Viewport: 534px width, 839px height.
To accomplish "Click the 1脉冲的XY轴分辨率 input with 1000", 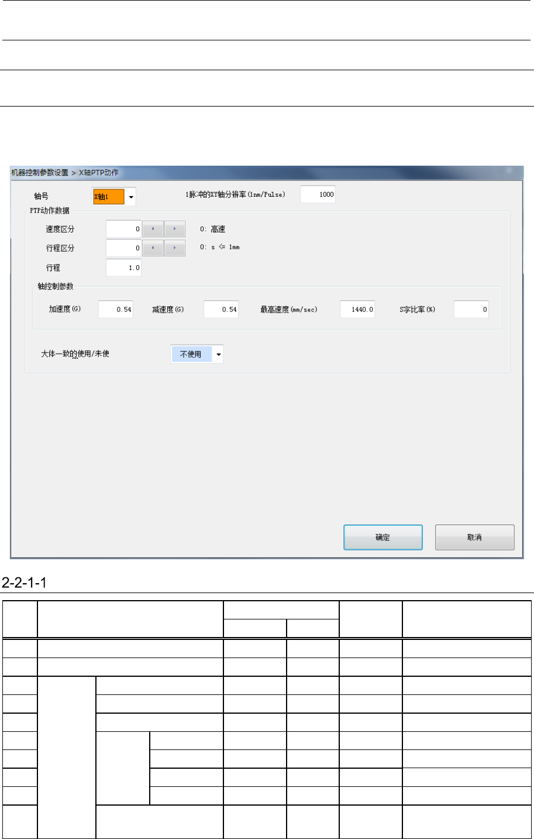I will pyautogui.click(x=318, y=194).
